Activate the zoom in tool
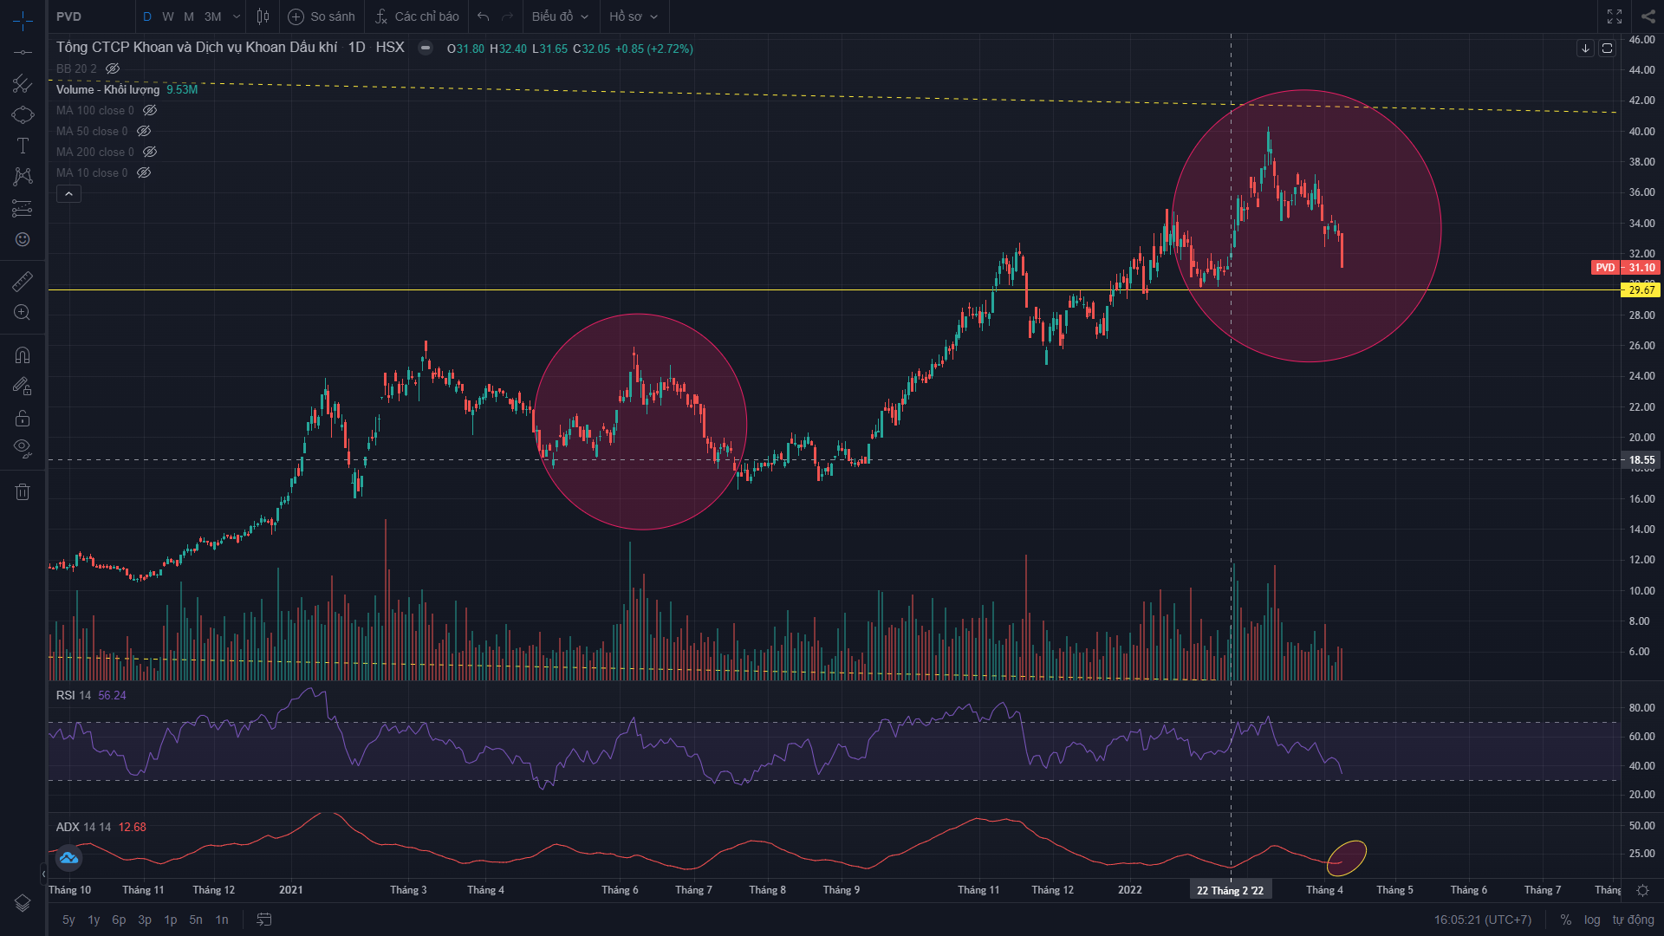Screen dimensions: 1664x936 (23, 313)
